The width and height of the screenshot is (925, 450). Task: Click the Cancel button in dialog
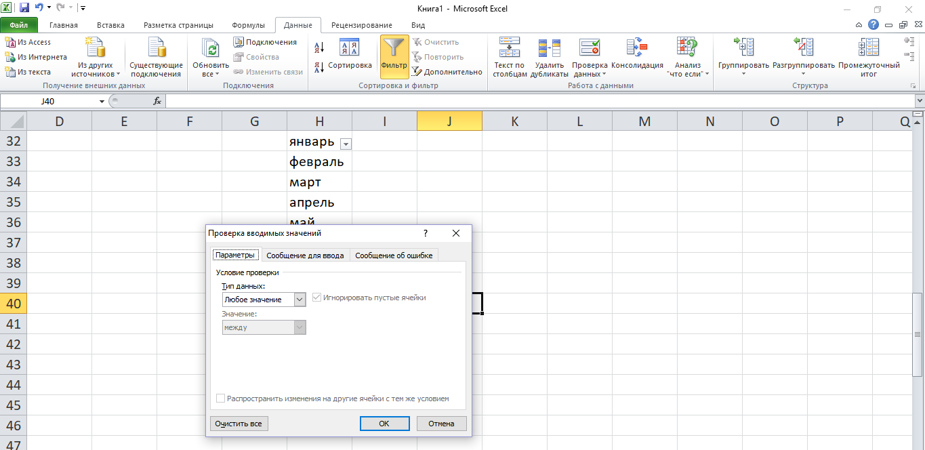(x=441, y=424)
